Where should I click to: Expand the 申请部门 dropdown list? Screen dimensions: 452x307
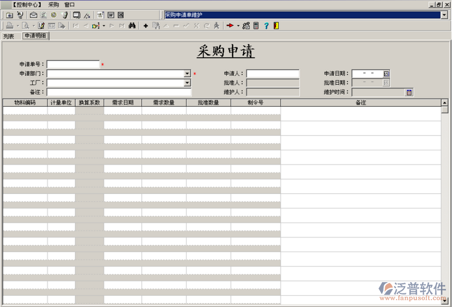[x=187, y=73]
